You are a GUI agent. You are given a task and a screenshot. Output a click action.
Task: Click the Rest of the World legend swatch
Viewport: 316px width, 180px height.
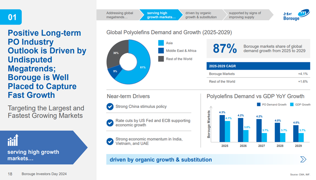pyautogui.click(x=161, y=59)
